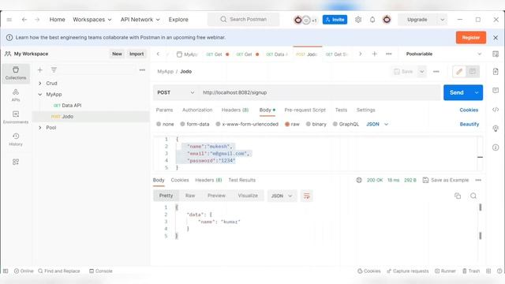Open the hamburger menu icon
The height and width of the screenshot is (284, 505).
click(x=9, y=20)
